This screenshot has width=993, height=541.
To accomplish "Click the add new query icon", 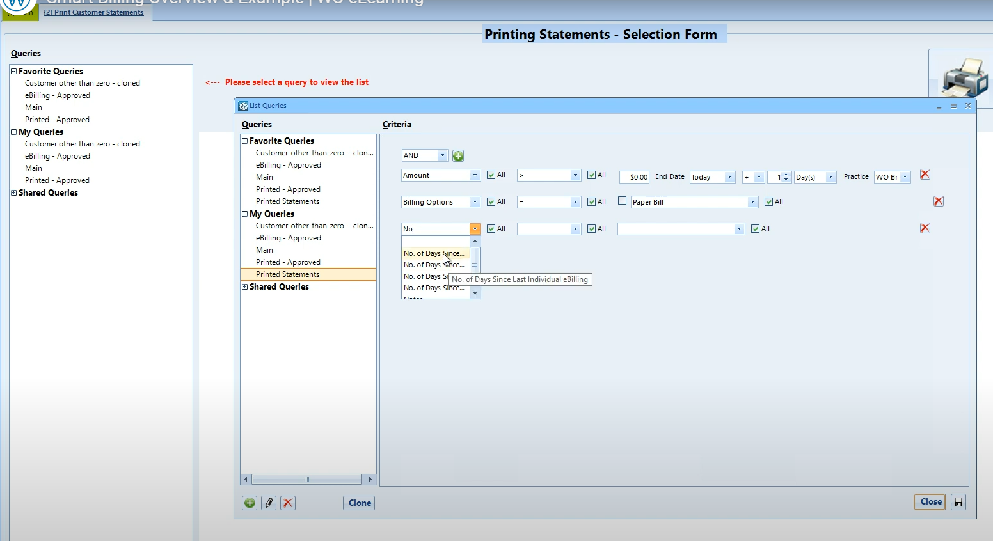I will [x=250, y=503].
